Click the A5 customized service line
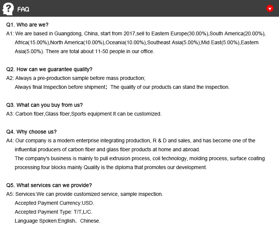The image size is (279, 233). 85,194
